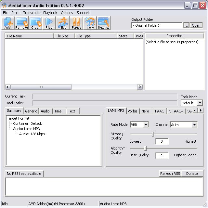
Task: Open the File menu
Action: pos(6,13)
